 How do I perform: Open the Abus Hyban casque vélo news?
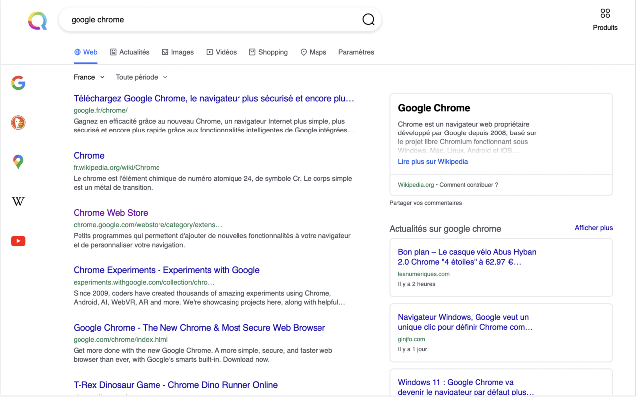467,257
